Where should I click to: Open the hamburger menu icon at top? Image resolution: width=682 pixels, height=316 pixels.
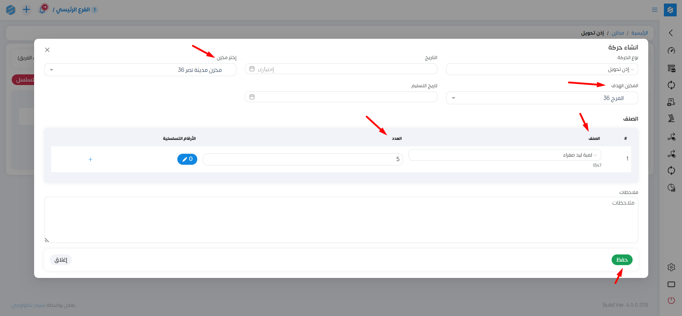(x=655, y=10)
